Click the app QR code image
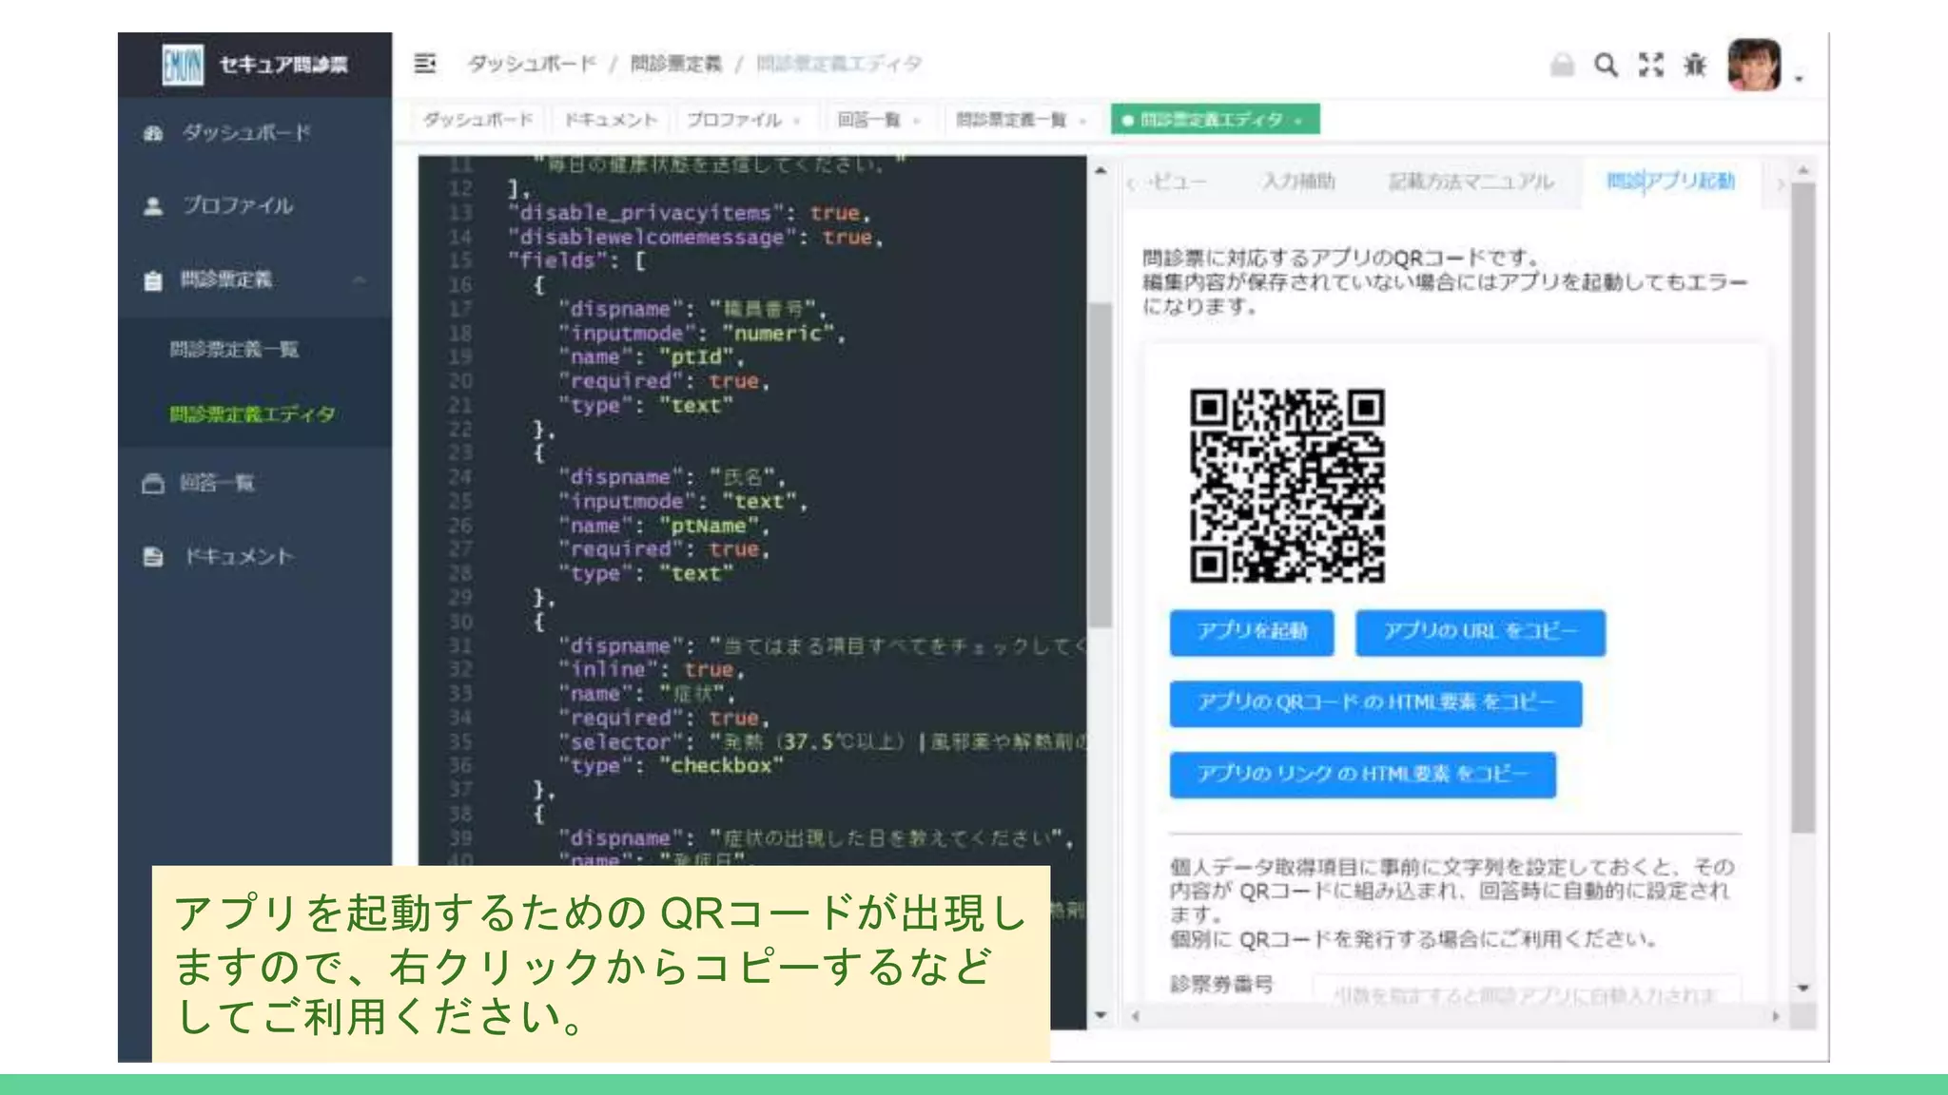Screen dimensions: 1948x1095 point(1287,486)
